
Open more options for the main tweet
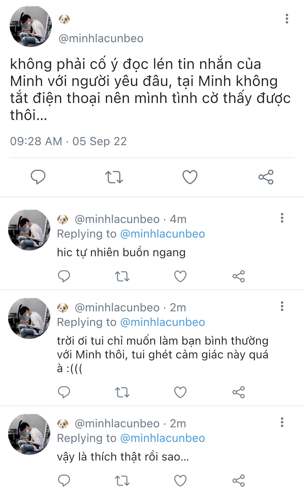tap(287, 19)
